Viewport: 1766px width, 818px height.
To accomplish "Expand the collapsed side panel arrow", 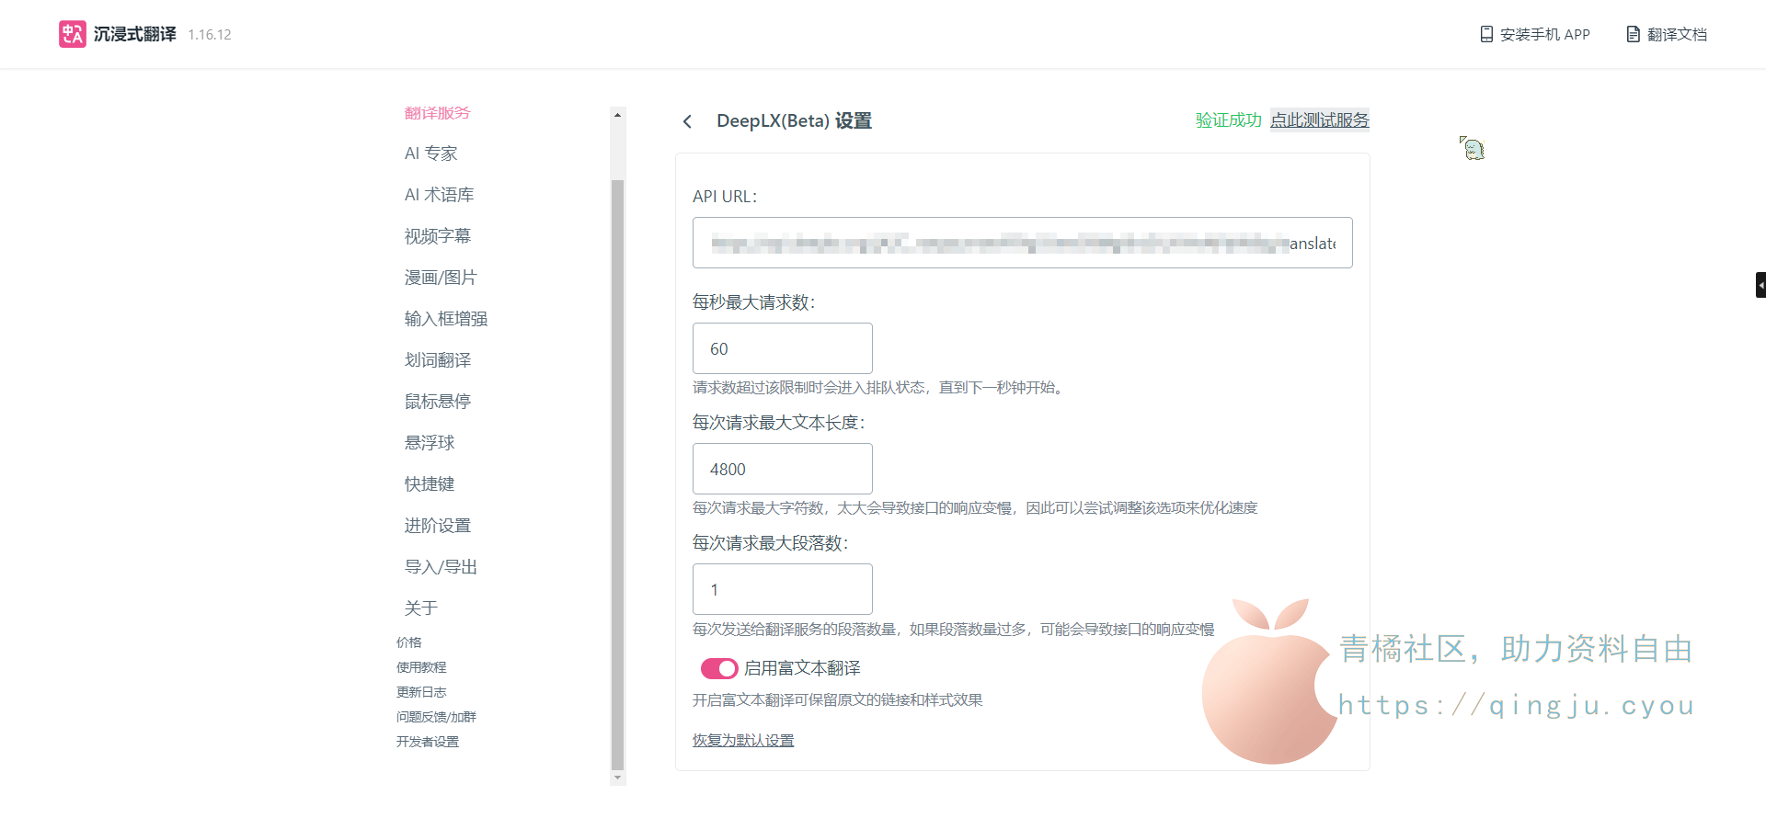I will [x=1760, y=285].
